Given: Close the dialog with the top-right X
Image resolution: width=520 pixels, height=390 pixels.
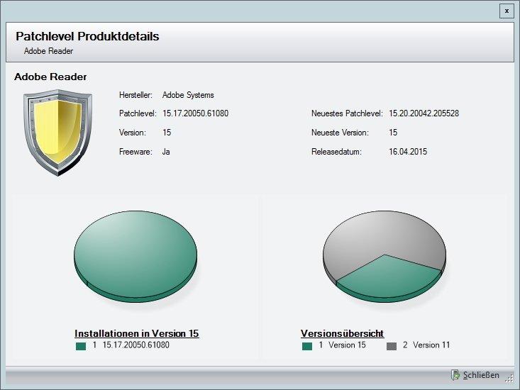Looking at the screenshot, I should [506, 11].
